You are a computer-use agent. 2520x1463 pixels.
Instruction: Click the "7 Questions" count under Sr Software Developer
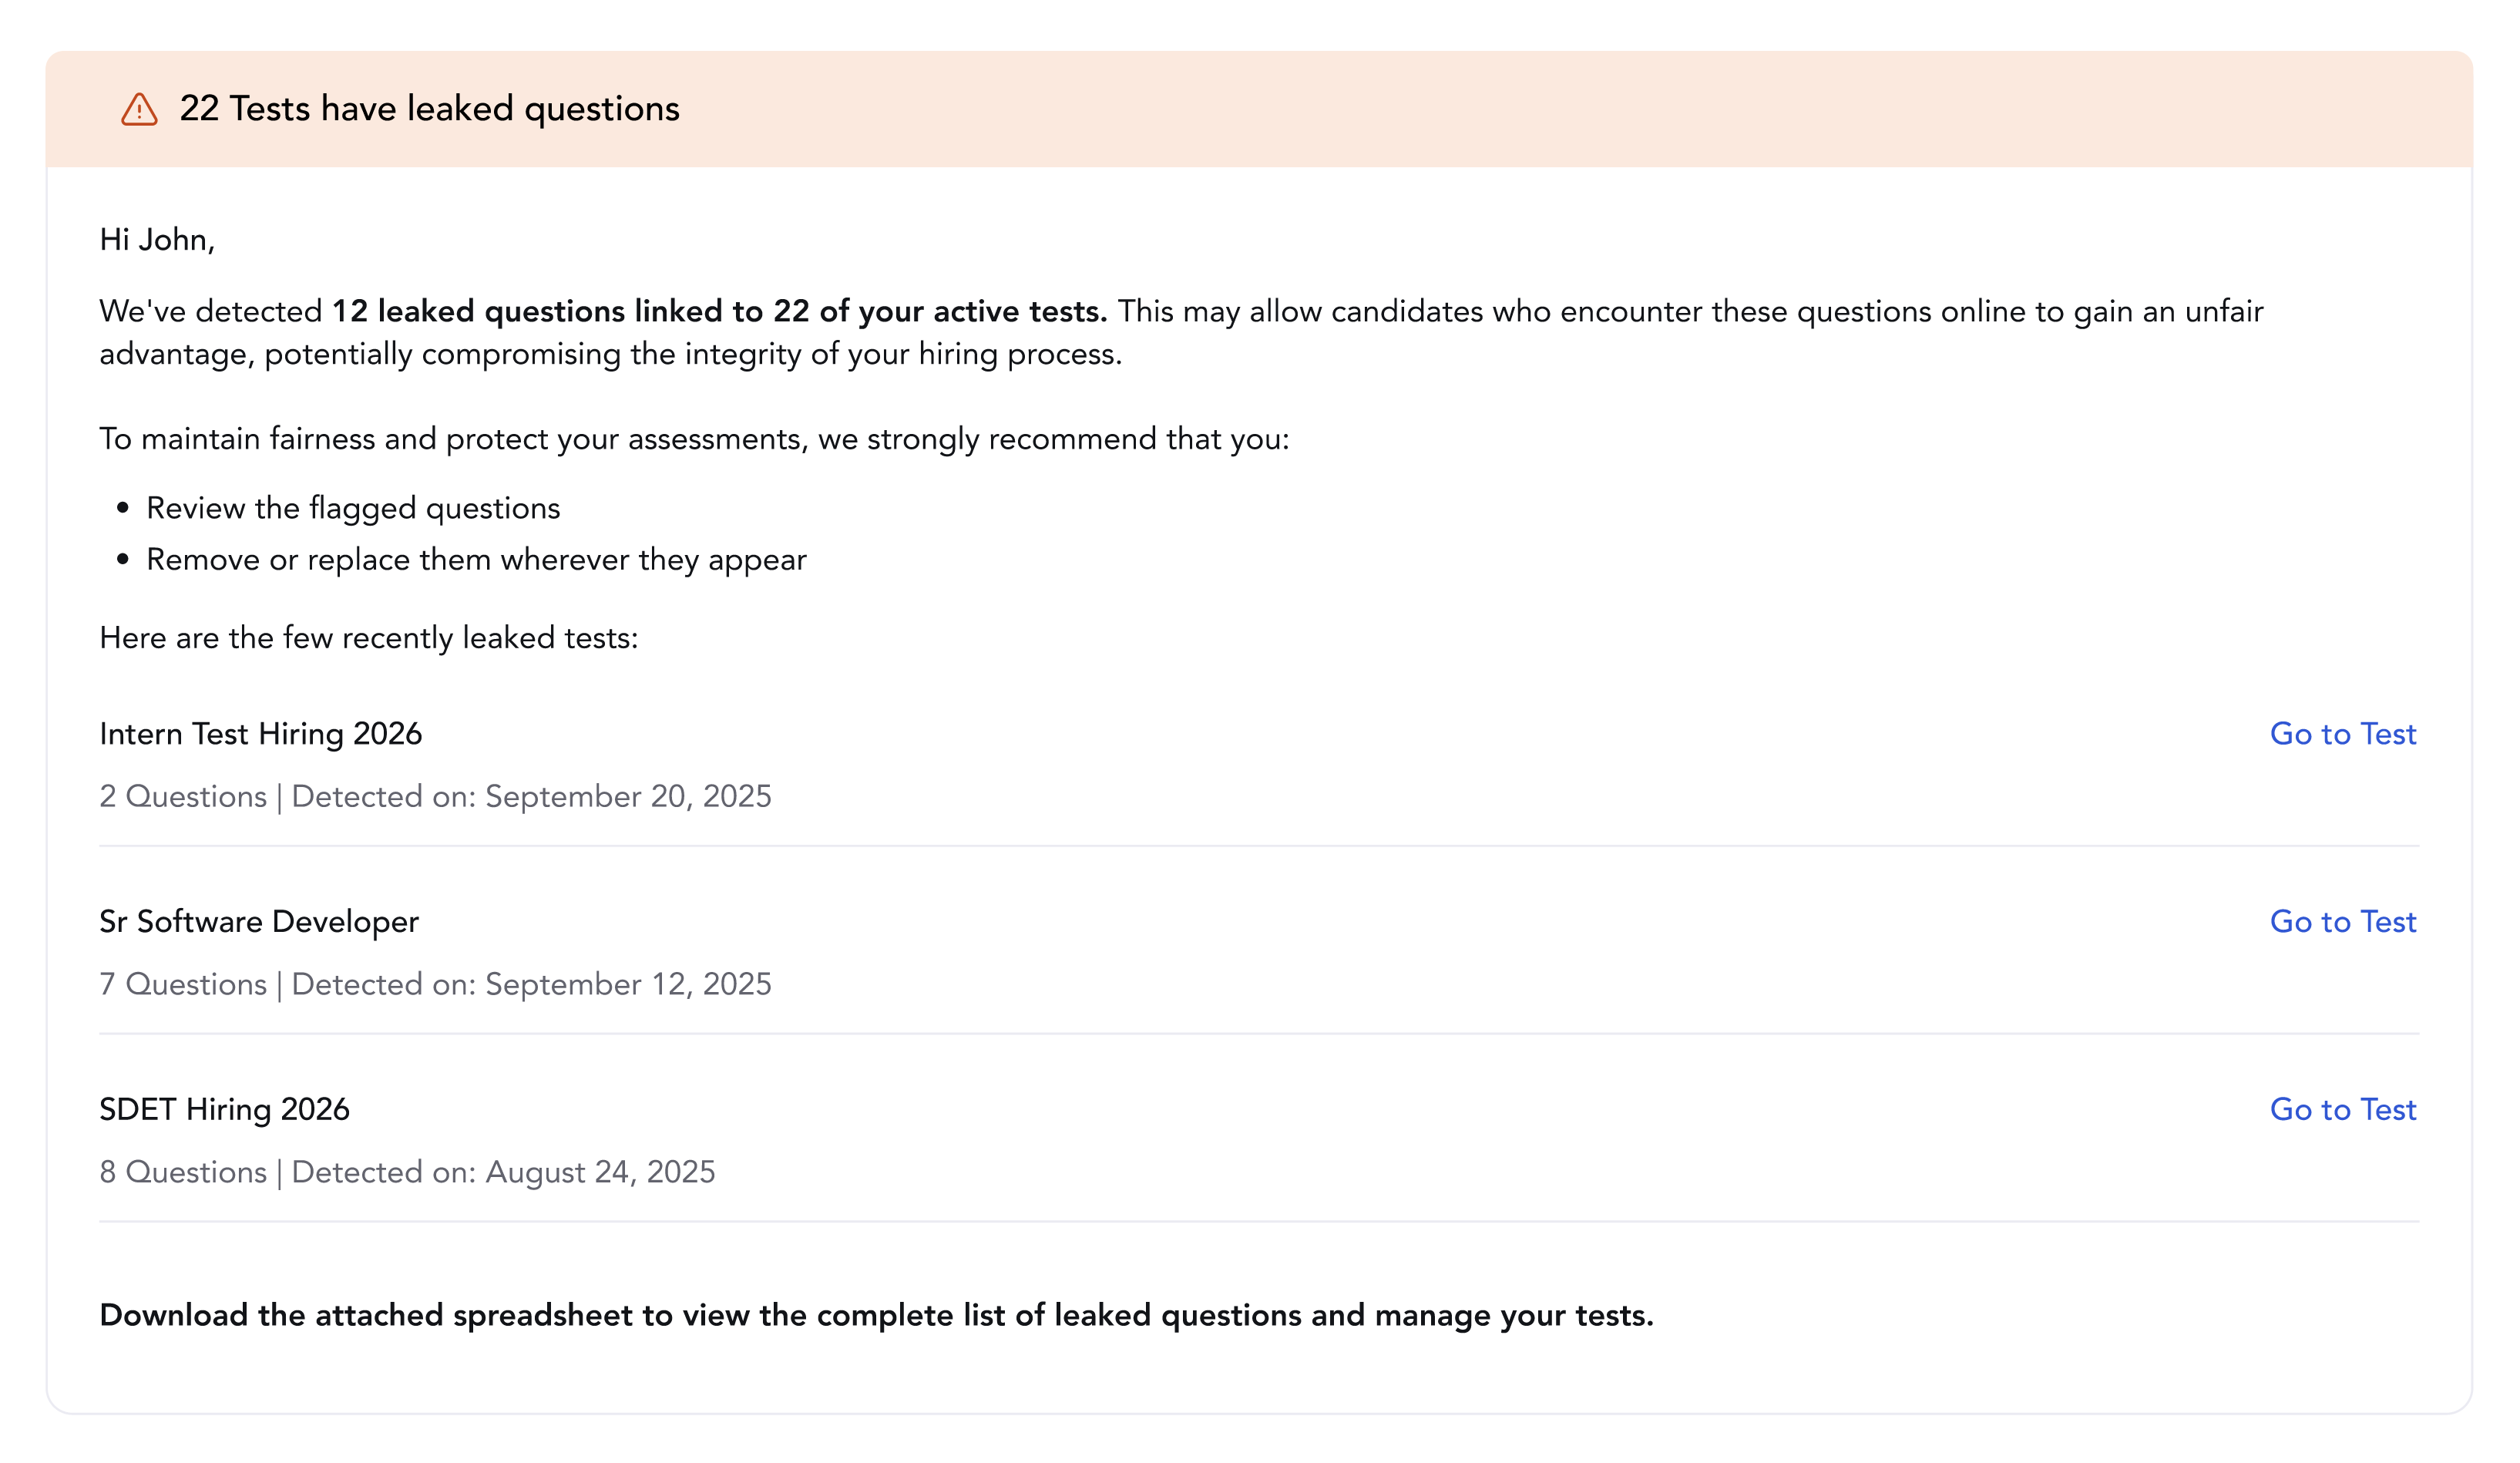click(x=183, y=984)
